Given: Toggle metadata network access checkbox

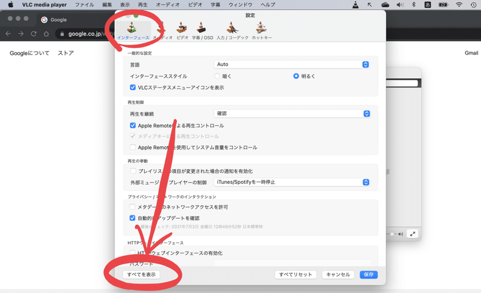Looking at the screenshot, I should [x=132, y=207].
